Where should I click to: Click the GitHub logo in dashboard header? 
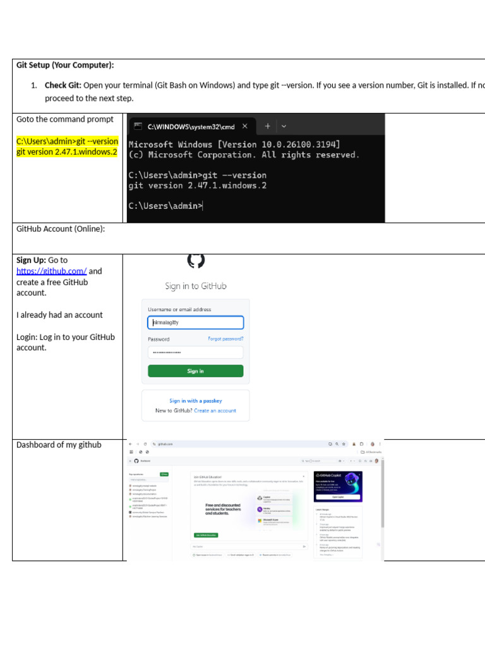tap(136, 461)
